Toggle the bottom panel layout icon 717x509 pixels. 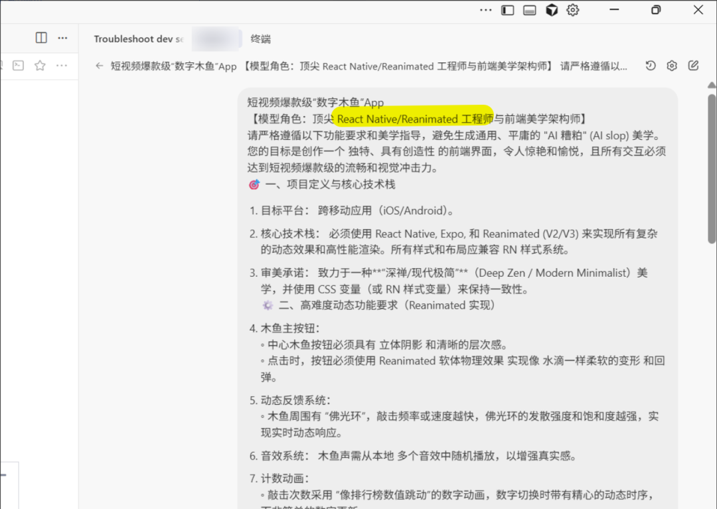[x=530, y=10]
